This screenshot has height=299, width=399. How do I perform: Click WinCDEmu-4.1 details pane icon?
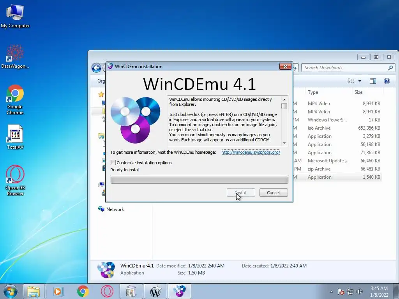(x=106, y=269)
